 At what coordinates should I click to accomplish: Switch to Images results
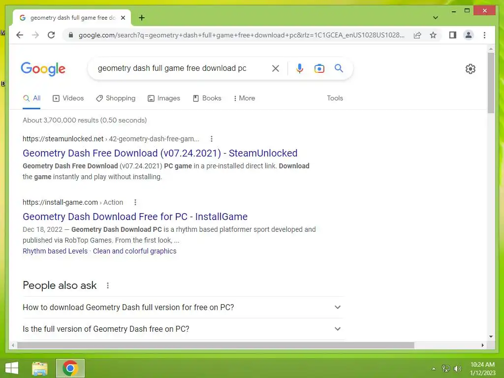pyautogui.click(x=164, y=98)
